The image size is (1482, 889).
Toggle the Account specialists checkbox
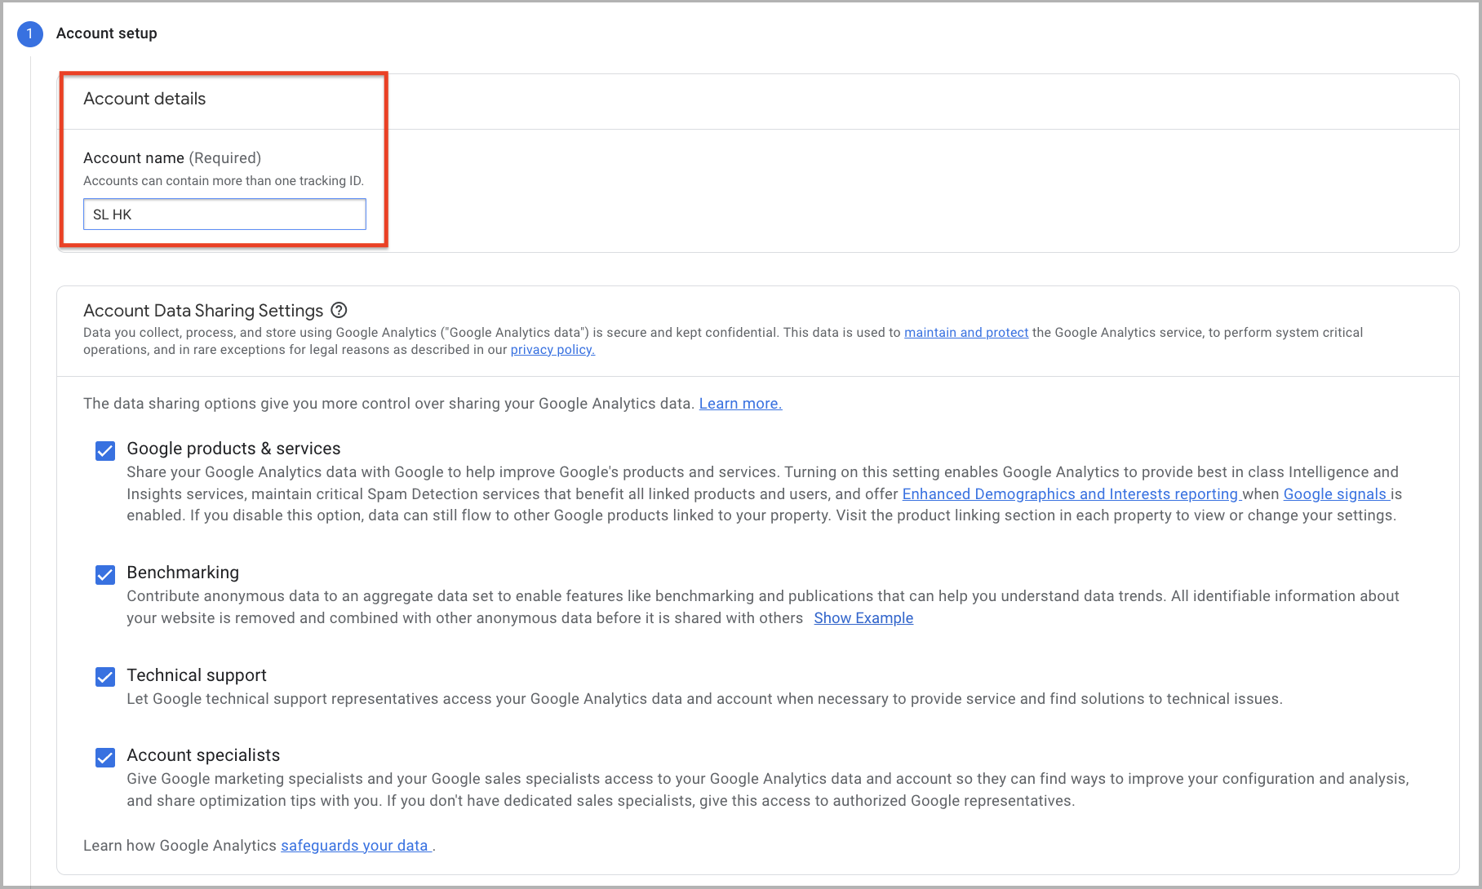pos(105,758)
